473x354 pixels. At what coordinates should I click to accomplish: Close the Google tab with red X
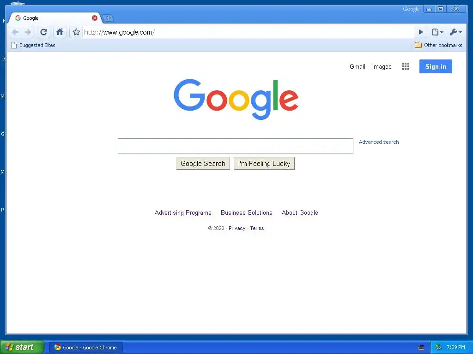click(95, 18)
